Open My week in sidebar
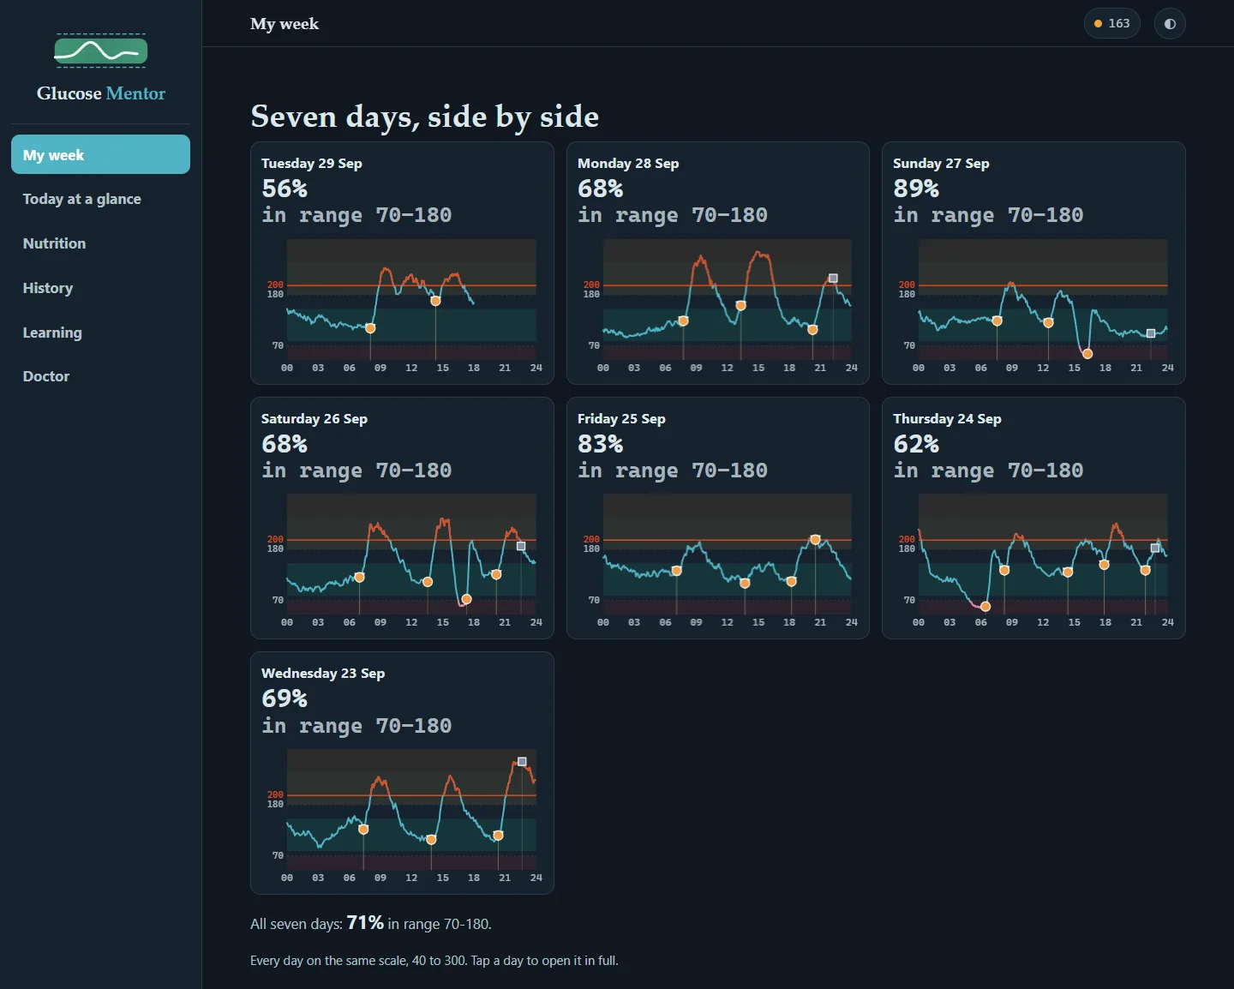The width and height of the screenshot is (1234, 989). click(x=101, y=154)
